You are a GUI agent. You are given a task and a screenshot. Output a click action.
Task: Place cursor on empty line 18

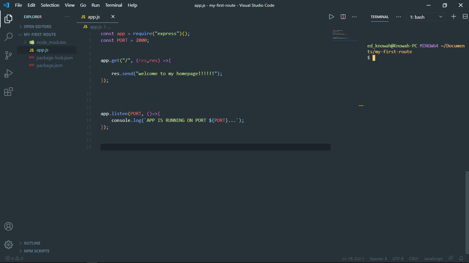tap(215, 147)
